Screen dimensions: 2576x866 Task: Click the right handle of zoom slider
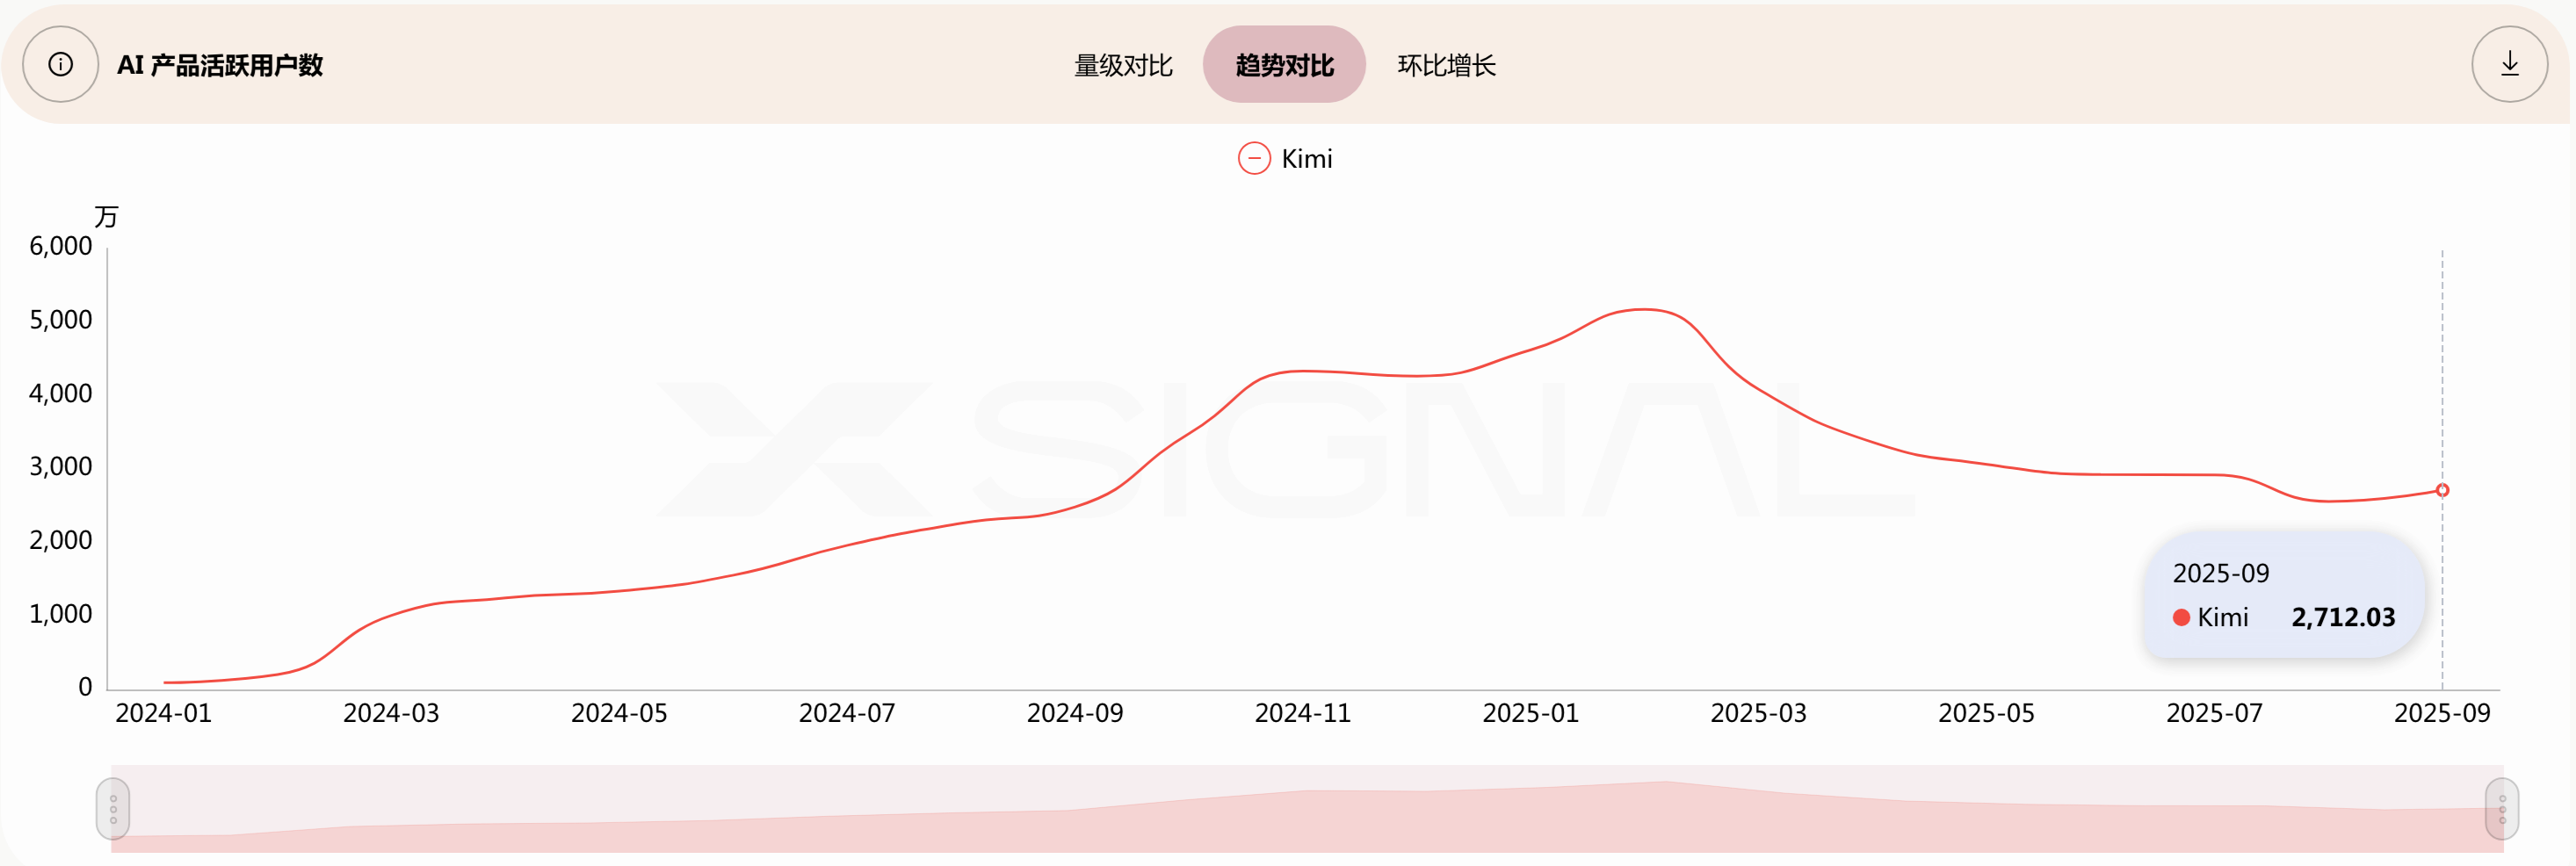click(x=2501, y=808)
